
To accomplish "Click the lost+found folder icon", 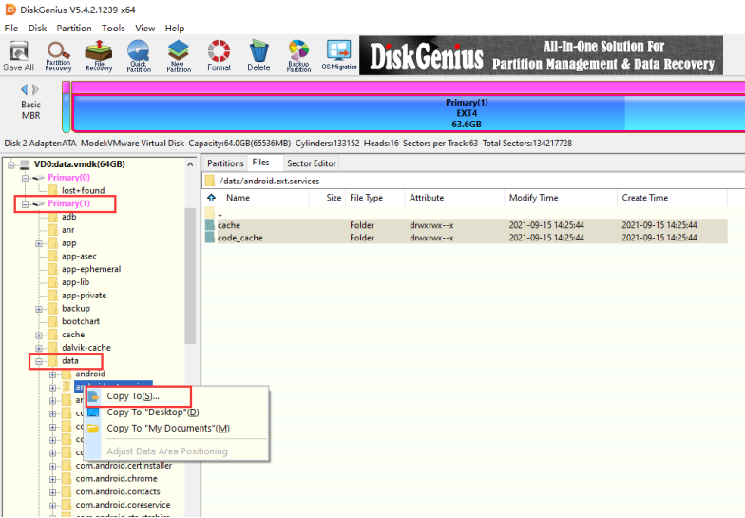I will 53,190.
